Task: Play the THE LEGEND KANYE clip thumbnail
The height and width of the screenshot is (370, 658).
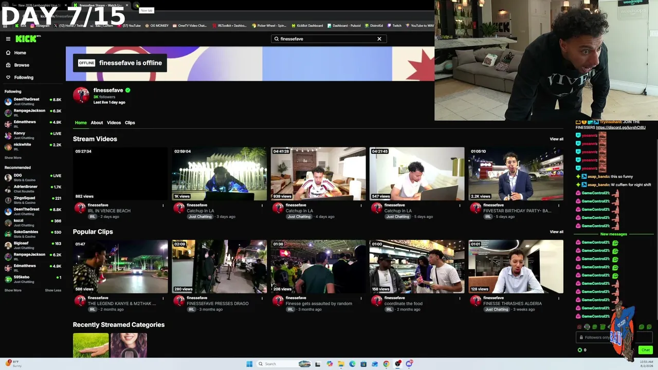Action: [x=120, y=267]
